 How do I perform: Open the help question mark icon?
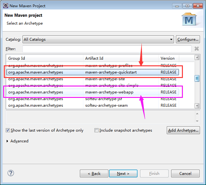[11, 173]
